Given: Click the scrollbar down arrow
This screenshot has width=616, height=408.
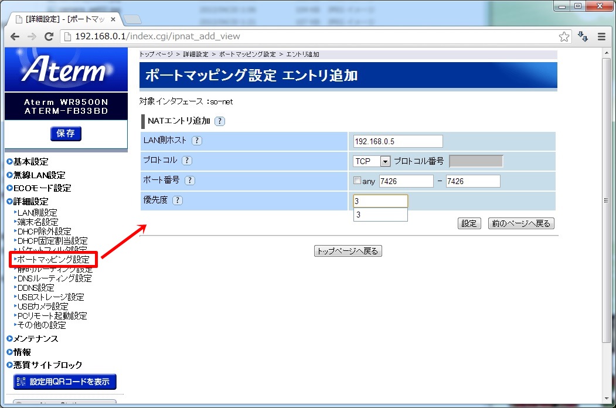Looking at the screenshot, I should tap(606, 399).
